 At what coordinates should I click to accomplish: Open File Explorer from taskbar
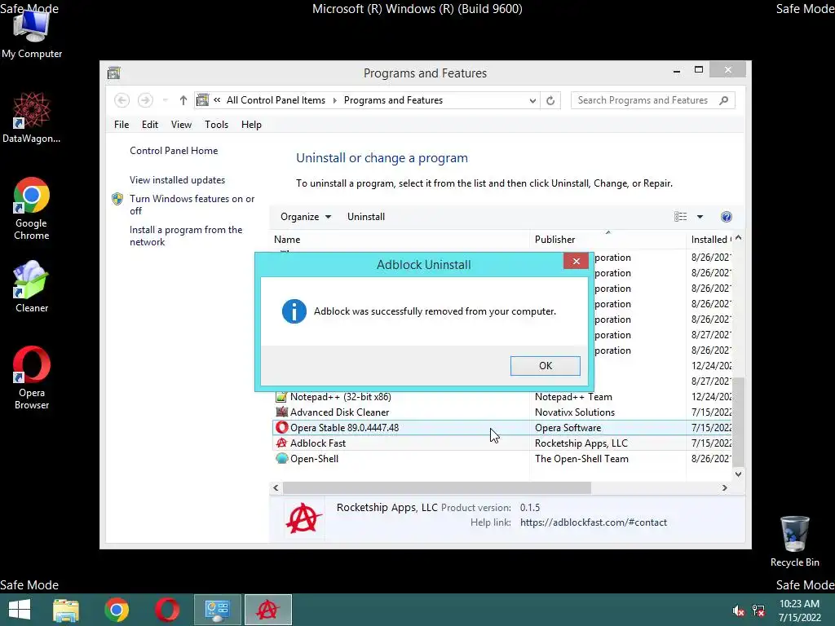(x=66, y=610)
